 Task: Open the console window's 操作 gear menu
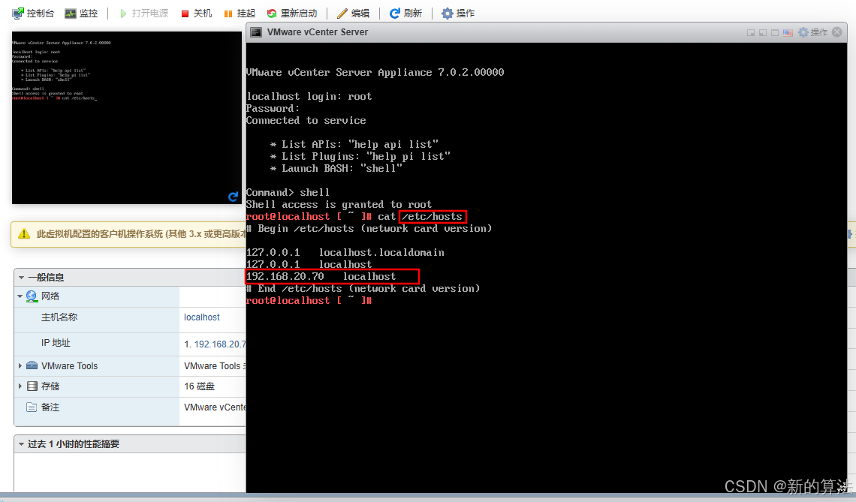[813, 32]
